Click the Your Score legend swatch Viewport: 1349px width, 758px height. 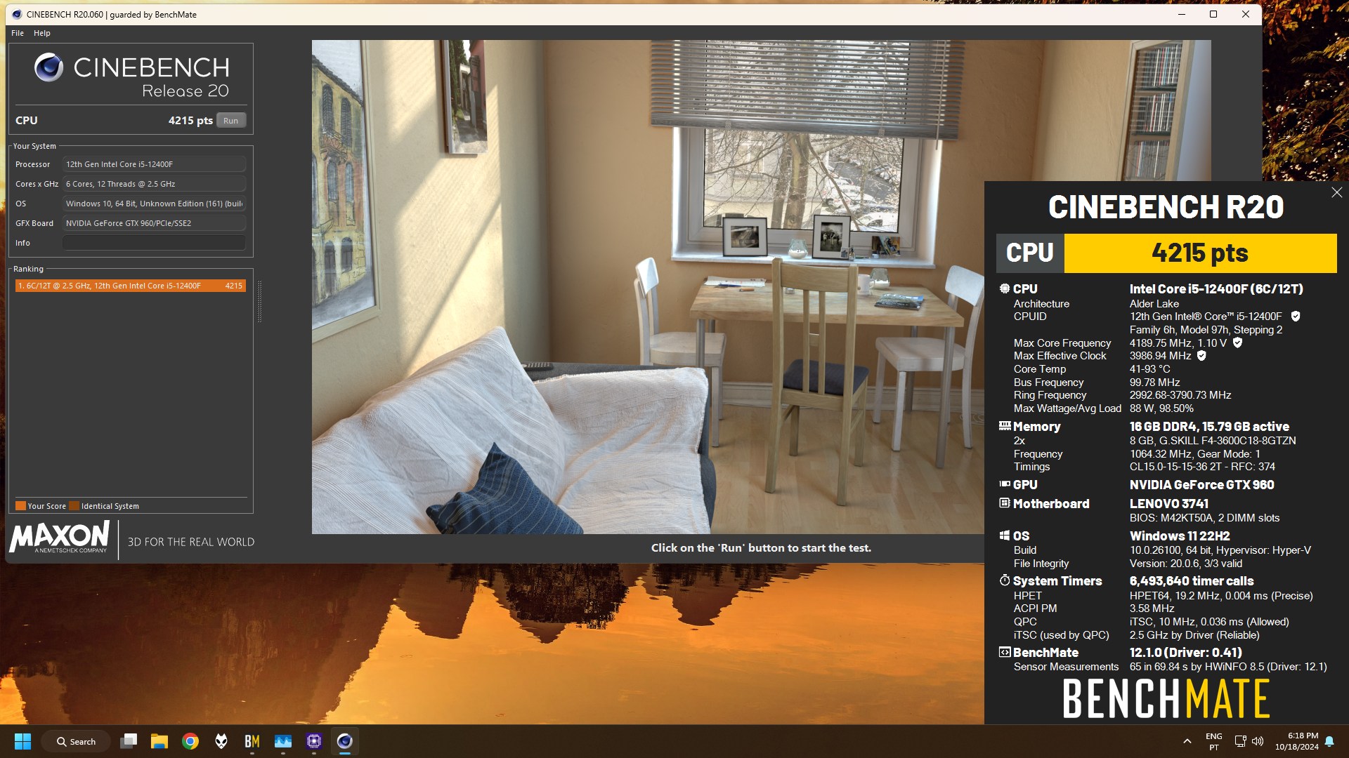(x=20, y=506)
